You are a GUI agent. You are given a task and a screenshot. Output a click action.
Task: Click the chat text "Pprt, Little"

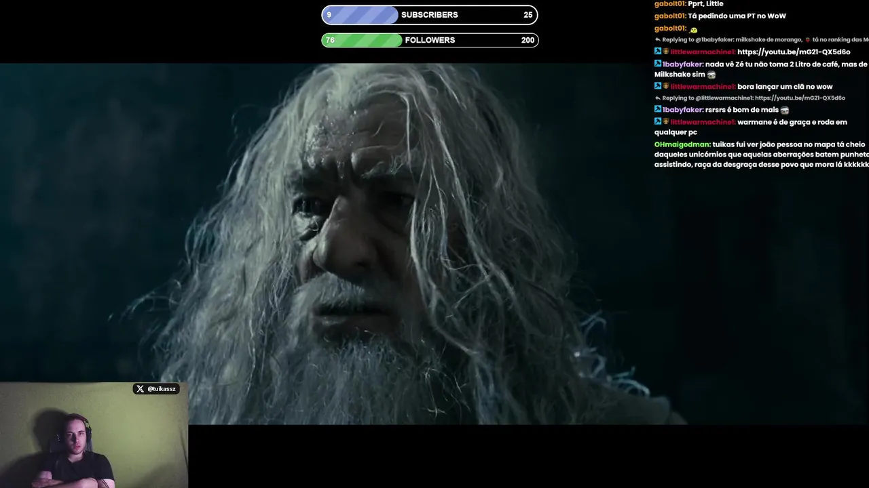[705, 4]
